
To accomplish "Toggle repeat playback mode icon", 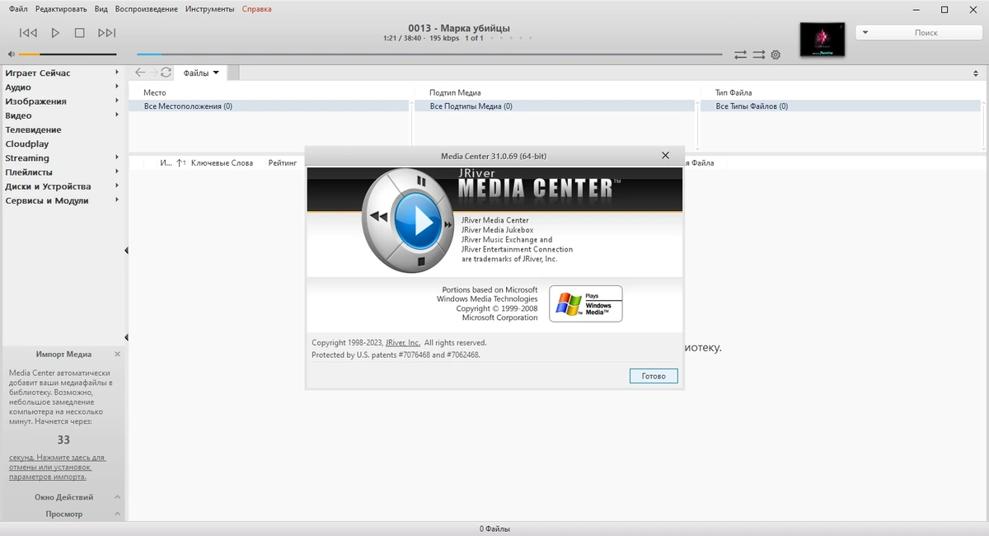I will (x=740, y=54).
